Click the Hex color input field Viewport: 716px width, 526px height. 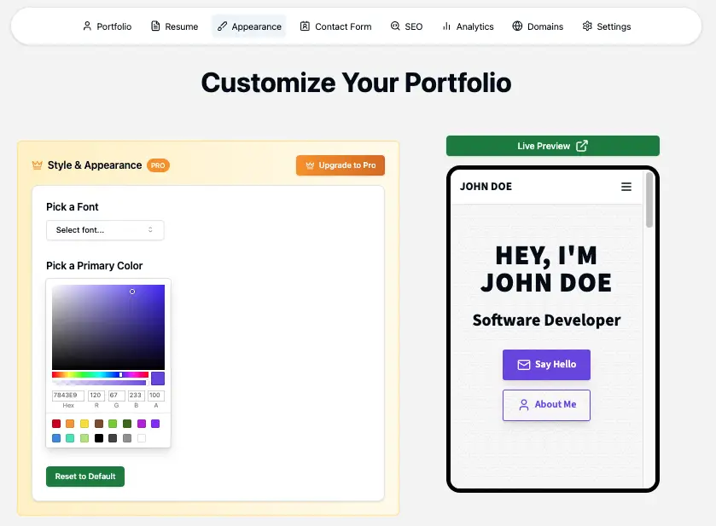(67, 396)
